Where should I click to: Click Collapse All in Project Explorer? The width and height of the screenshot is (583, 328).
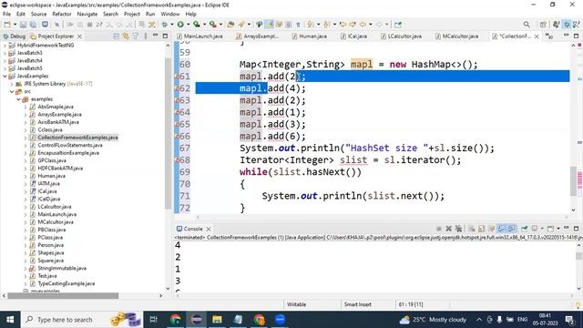[x=117, y=36]
